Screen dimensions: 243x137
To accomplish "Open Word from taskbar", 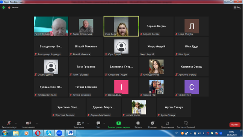I will [71, 133].
